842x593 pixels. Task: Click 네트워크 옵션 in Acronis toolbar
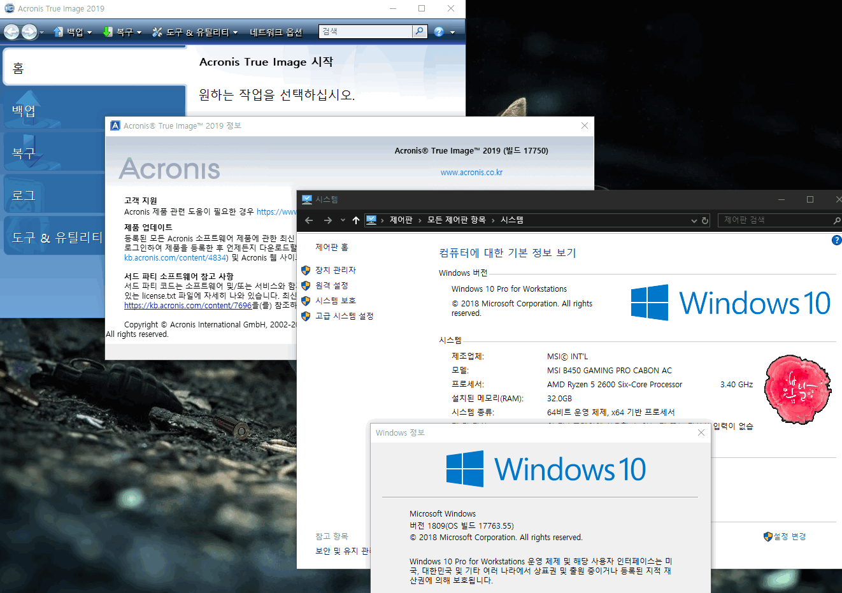point(276,32)
